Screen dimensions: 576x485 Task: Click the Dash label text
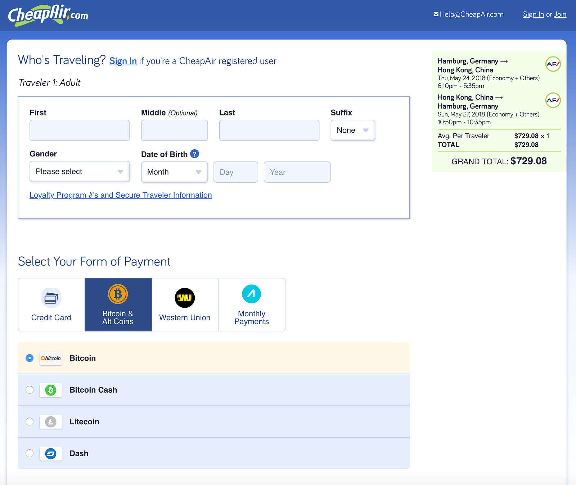point(79,454)
